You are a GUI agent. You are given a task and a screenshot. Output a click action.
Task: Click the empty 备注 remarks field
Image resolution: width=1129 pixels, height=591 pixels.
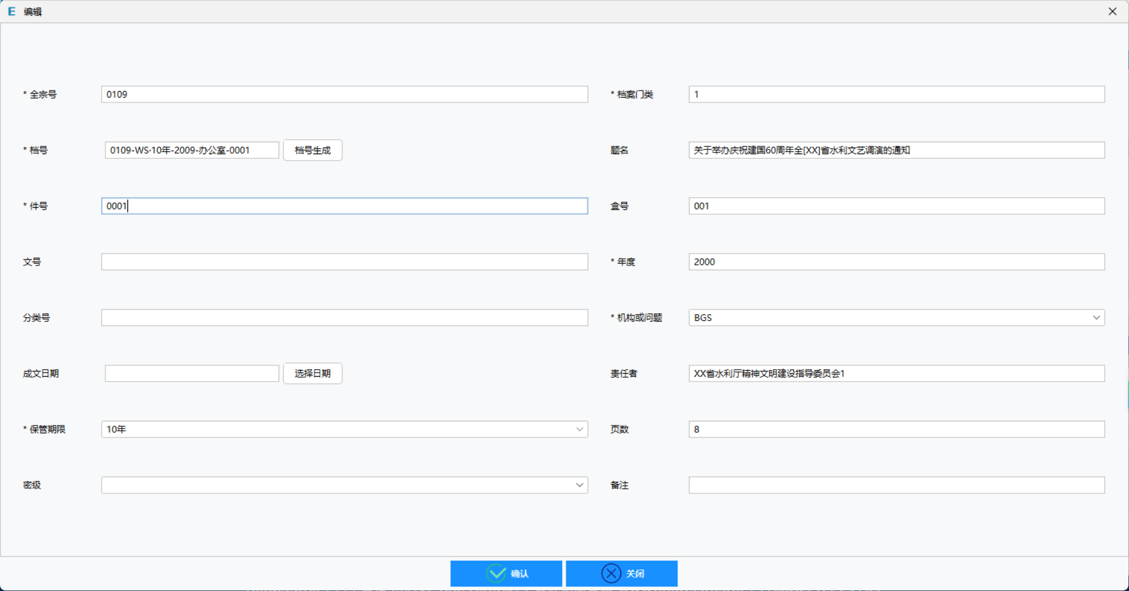[896, 485]
